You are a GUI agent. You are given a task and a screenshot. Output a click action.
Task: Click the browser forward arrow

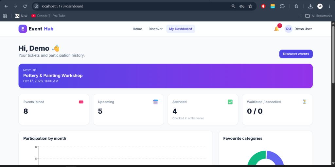pos(15,6)
